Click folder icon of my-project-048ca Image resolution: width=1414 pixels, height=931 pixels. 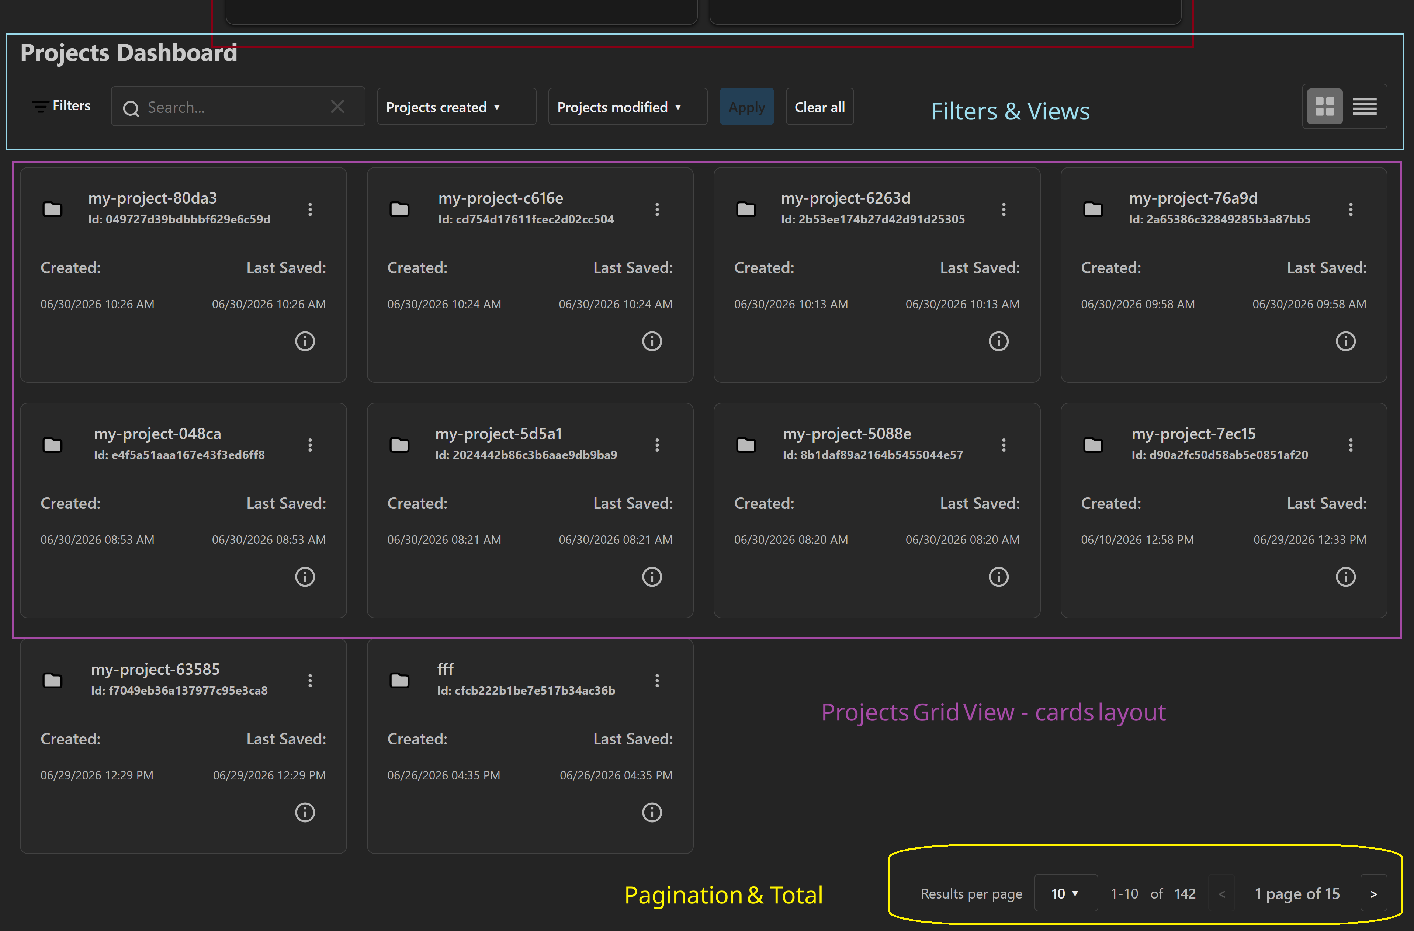[52, 445]
